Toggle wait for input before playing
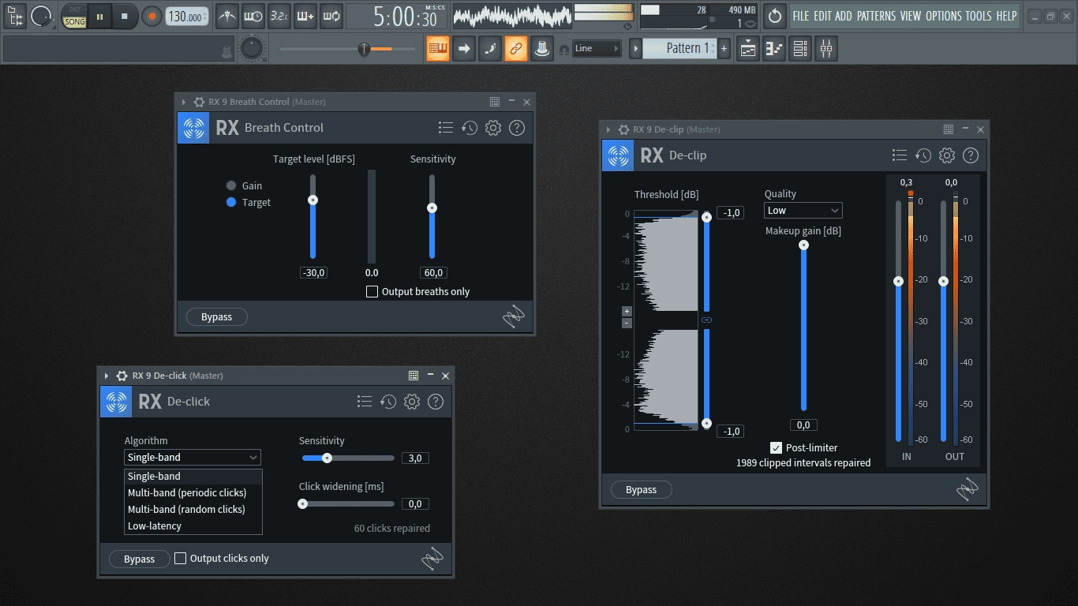 tap(253, 16)
